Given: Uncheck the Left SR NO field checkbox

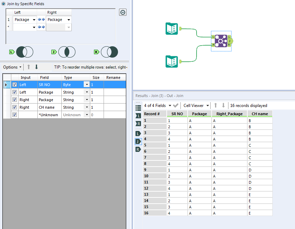Looking at the screenshot, I should (x=14, y=85).
